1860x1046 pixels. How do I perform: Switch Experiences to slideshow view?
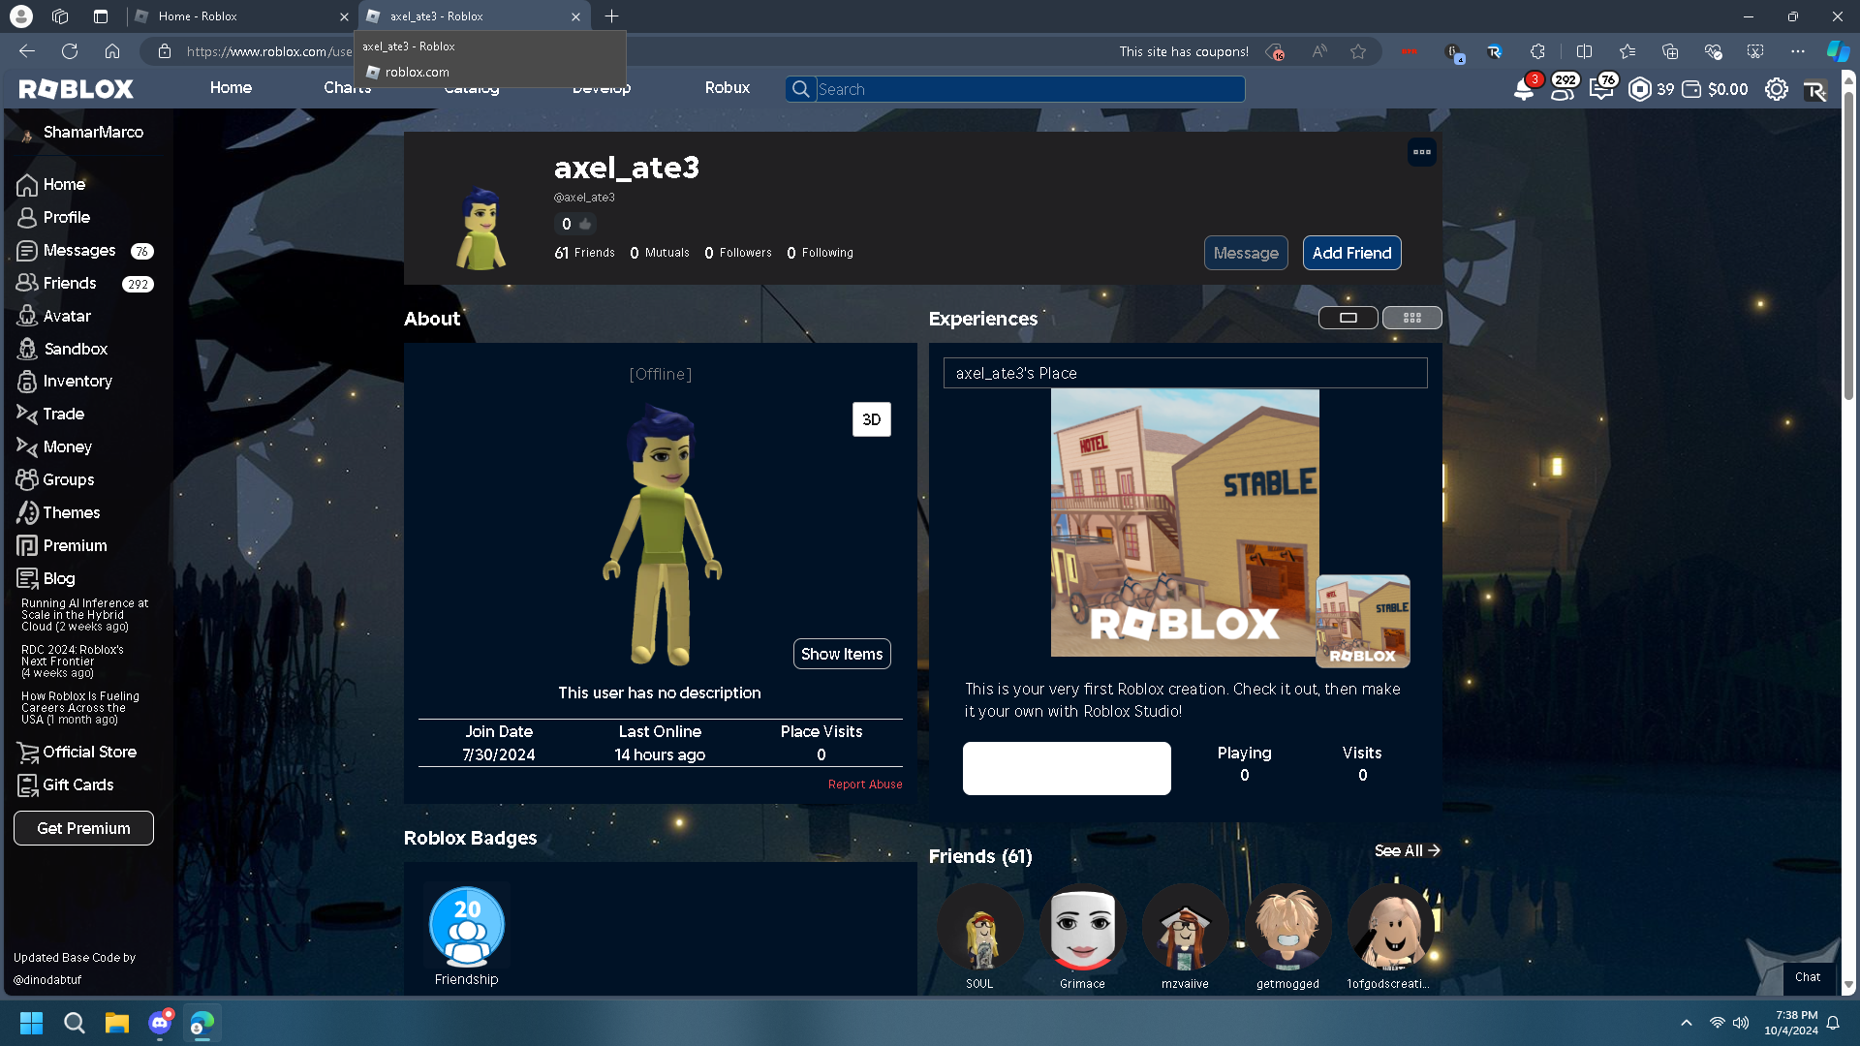click(1348, 318)
